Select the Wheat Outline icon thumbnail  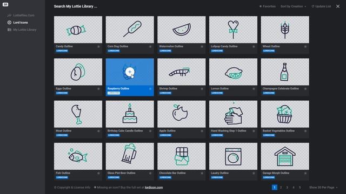click(x=285, y=30)
